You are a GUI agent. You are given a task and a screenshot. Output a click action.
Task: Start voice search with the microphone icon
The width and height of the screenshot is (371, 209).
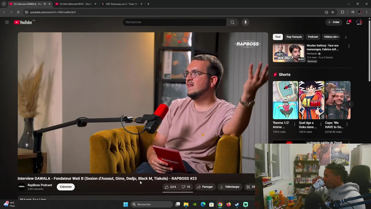tap(245, 22)
